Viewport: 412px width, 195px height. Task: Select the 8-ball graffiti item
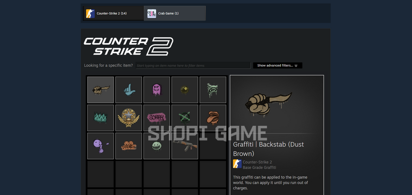pyautogui.click(x=185, y=90)
